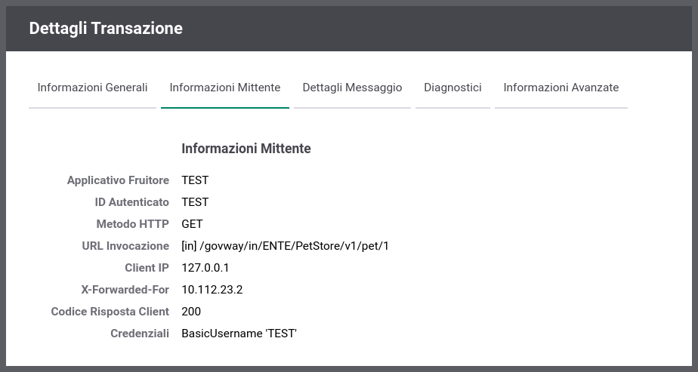This screenshot has height=372, width=698.
Task: Select the ID Autenticato value TEST
Action: click(x=195, y=202)
